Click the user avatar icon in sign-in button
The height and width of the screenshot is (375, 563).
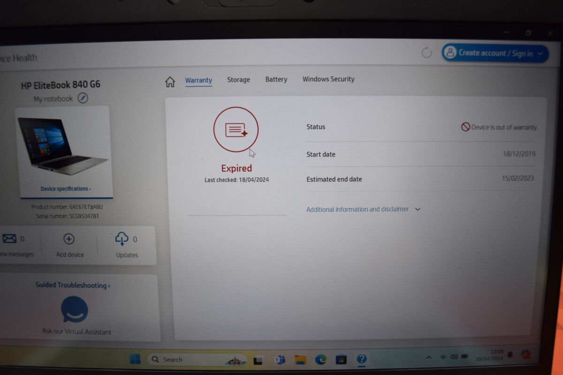[x=450, y=52]
